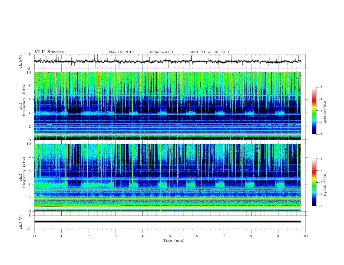Click the '6' kHz tick on ch.2 frequency axis

(x=30, y=171)
